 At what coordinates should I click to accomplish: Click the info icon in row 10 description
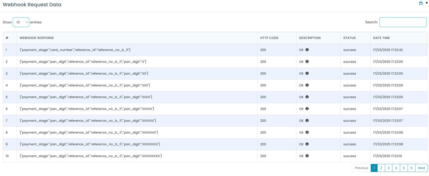tap(307, 156)
